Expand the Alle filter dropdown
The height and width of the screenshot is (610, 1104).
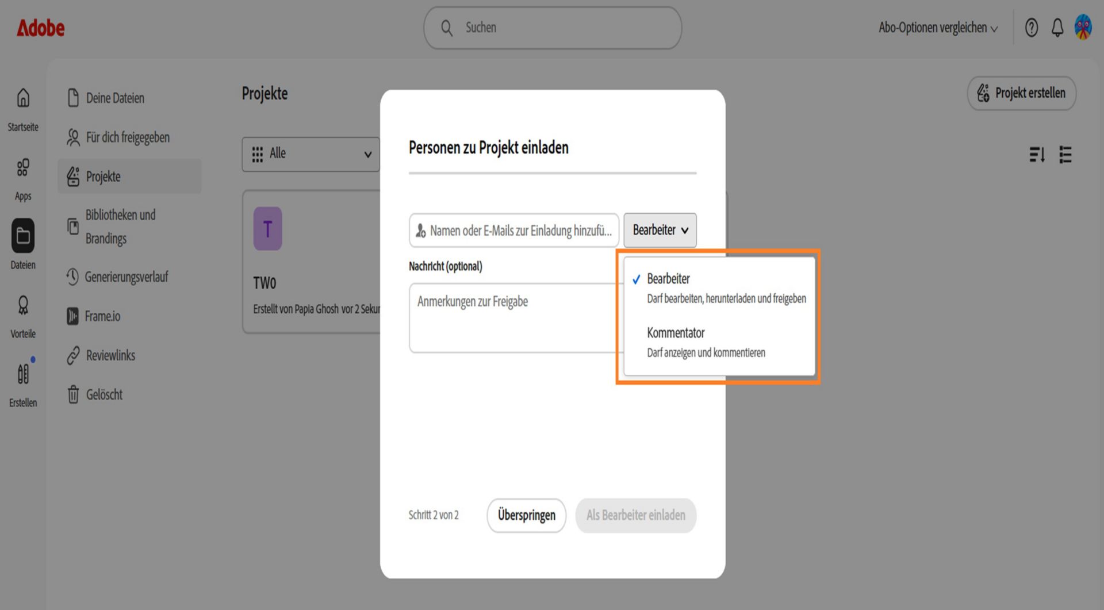pos(310,154)
